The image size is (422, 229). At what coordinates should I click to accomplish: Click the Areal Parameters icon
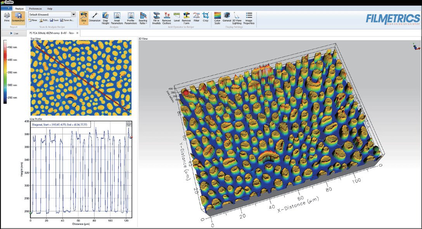(x=117, y=18)
